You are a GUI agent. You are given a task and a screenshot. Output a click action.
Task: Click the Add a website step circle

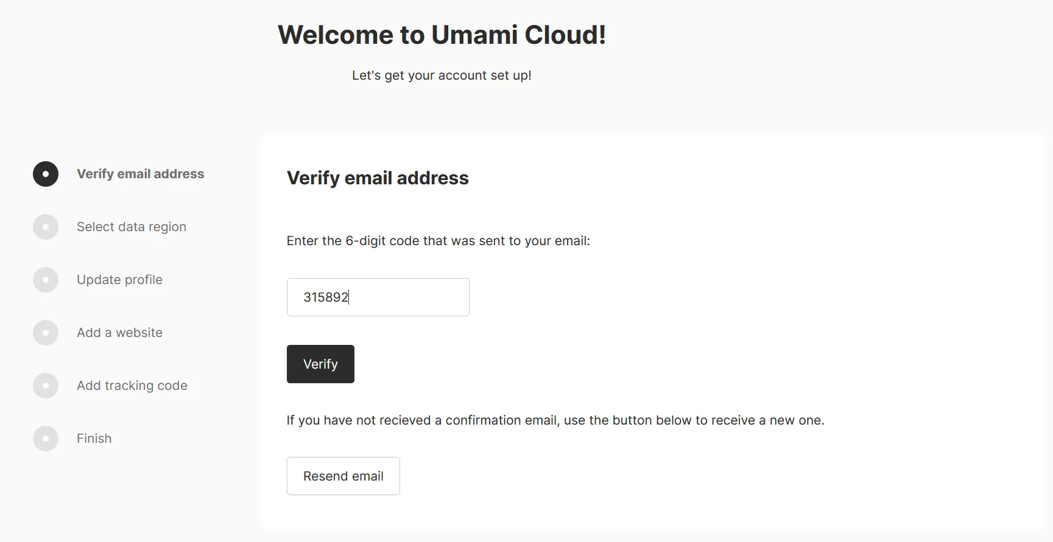coord(46,333)
